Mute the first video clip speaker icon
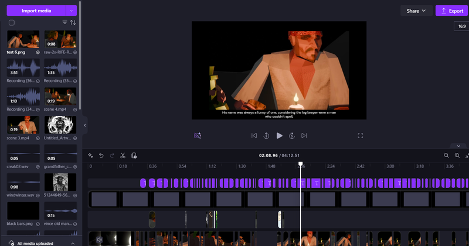 [x=99, y=240]
